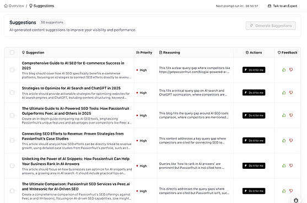Image resolution: width=307 pixels, height=203 pixels.
Task: Thumbs up the AI Snippets suggestion
Action: pyautogui.click(x=284, y=166)
